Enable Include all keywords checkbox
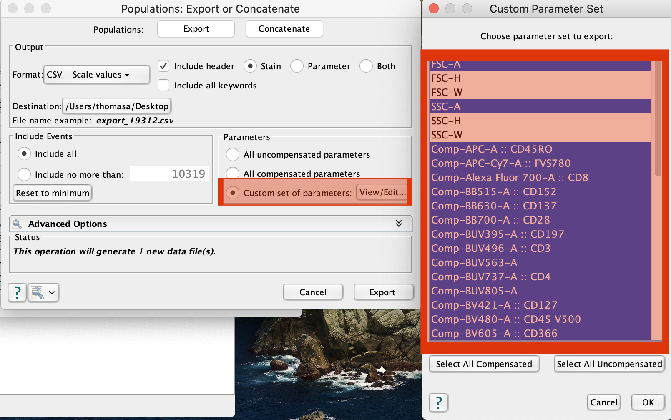The image size is (671, 420). point(163,86)
